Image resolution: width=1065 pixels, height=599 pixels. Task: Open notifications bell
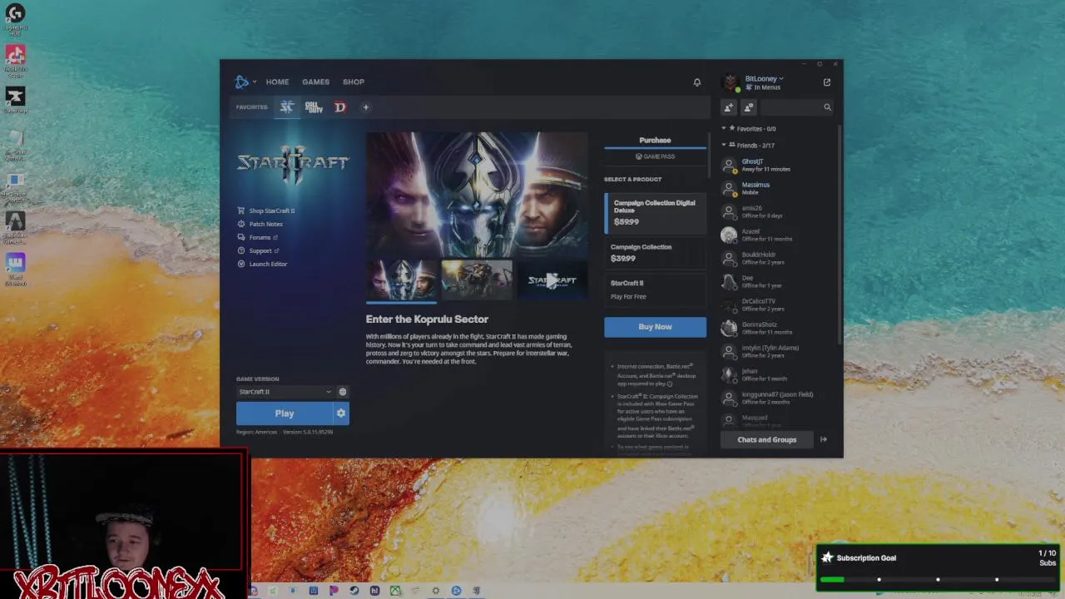[697, 82]
